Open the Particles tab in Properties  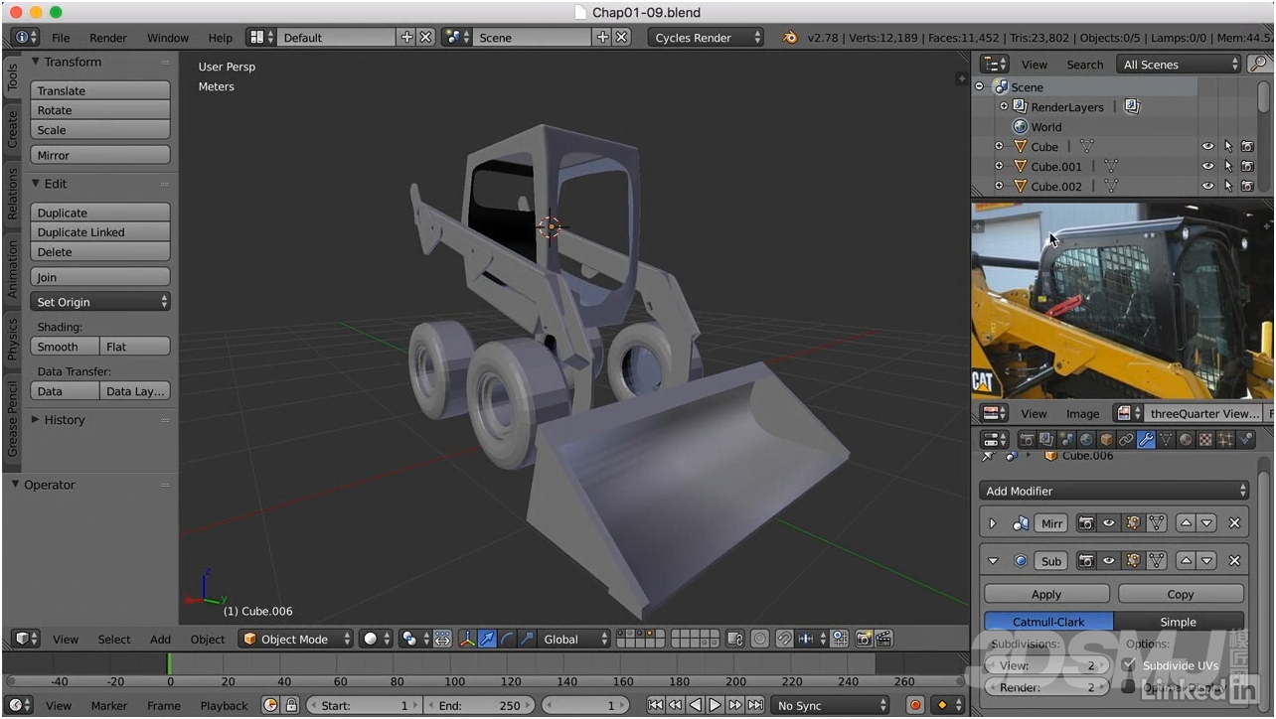coord(1225,439)
